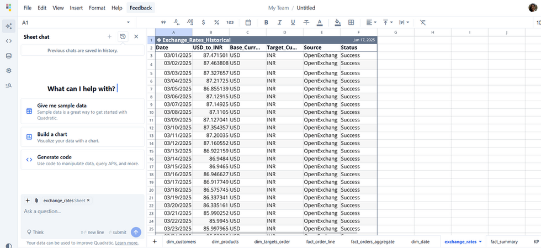541x248 pixels.
Task: Open the Learn more link
Action: pyautogui.click(x=126, y=243)
